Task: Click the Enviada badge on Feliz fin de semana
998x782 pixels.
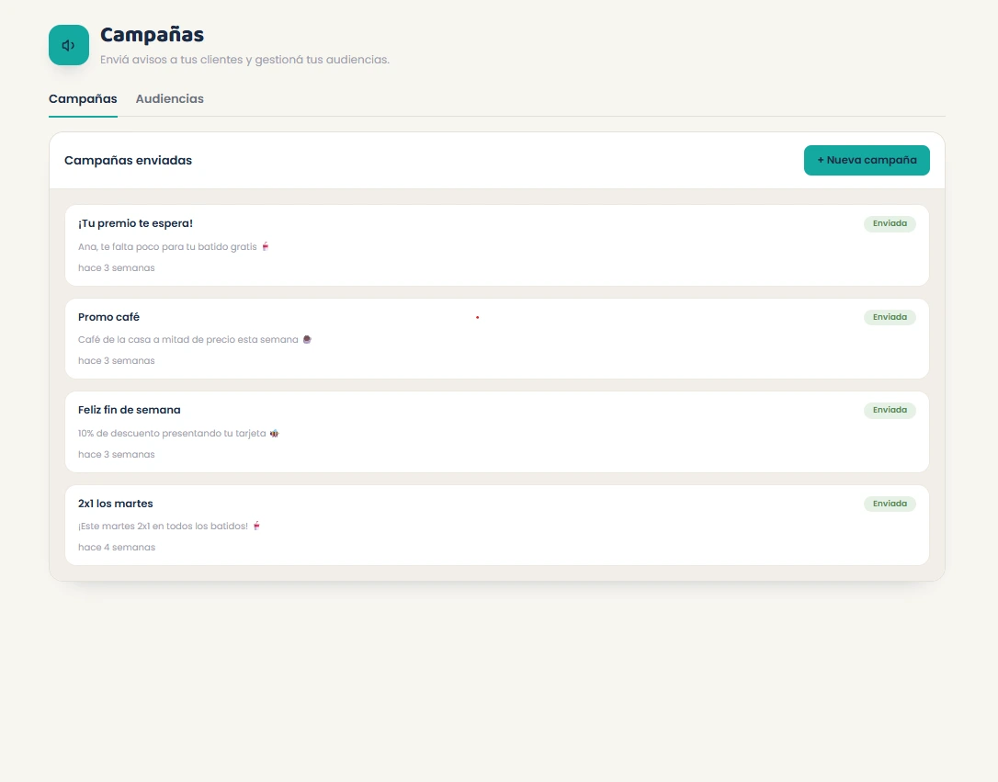Action: click(890, 410)
